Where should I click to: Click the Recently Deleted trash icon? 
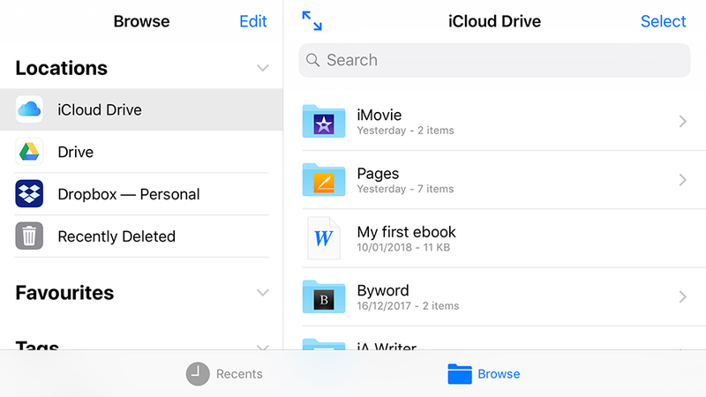[29, 236]
